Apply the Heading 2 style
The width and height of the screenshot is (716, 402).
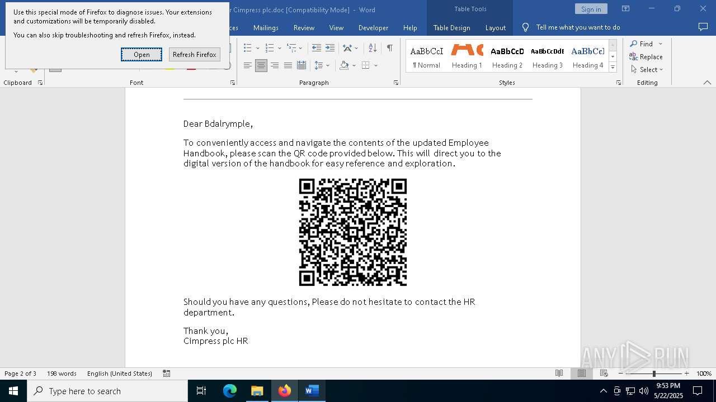[x=507, y=56]
